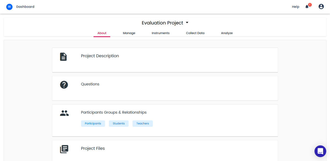The image size is (330, 161).
Task: Open the user account avatar icon
Action: coord(321,7)
